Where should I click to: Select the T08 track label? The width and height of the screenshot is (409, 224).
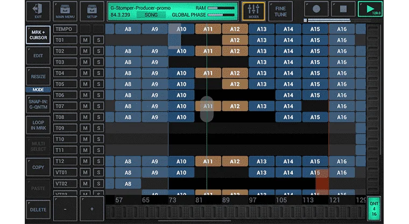point(65,117)
